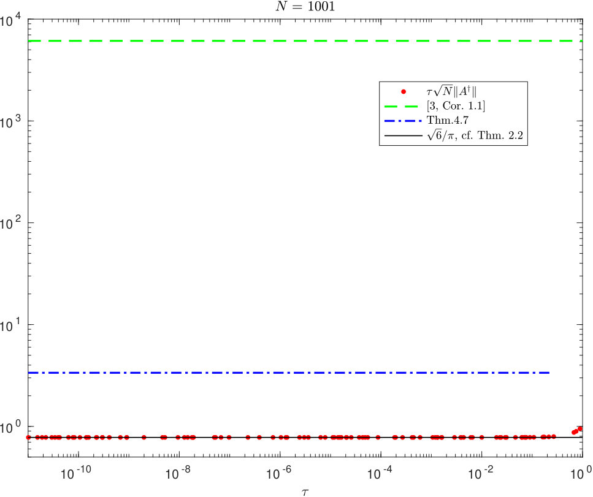Click x-axis tick label 10^-10
The image size is (593, 497).
click(x=76, y=472)
